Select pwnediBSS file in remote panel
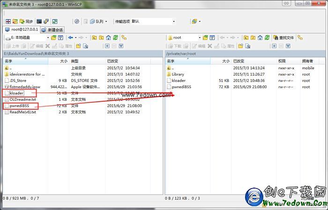 179,87
